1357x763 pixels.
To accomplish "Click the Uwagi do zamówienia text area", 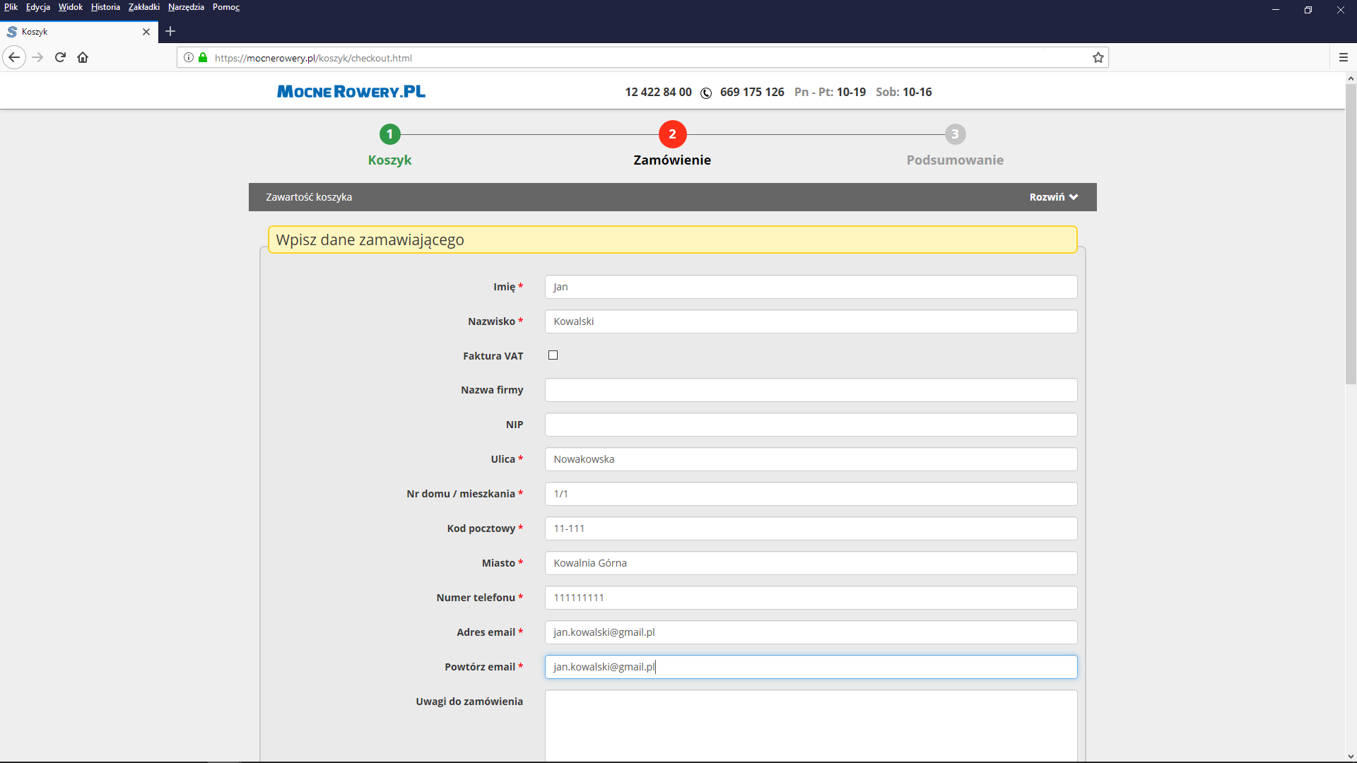I will coord(811,724).
